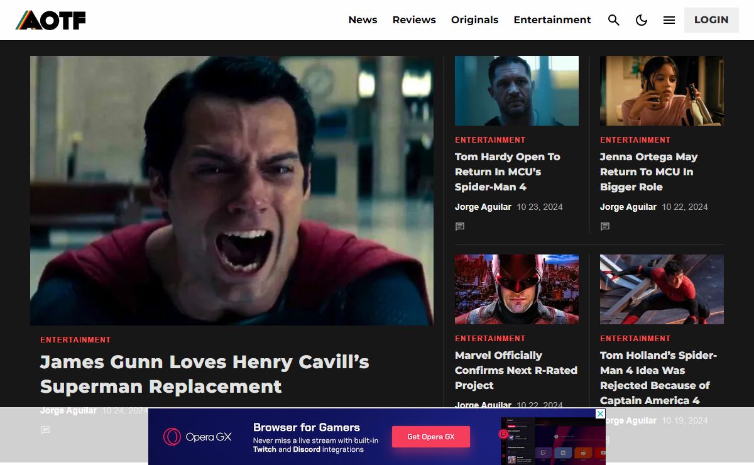Click author Jorge Aguilar on Tom Hardy article
Viewport: 754px width, 465px height.
(483, 207)
